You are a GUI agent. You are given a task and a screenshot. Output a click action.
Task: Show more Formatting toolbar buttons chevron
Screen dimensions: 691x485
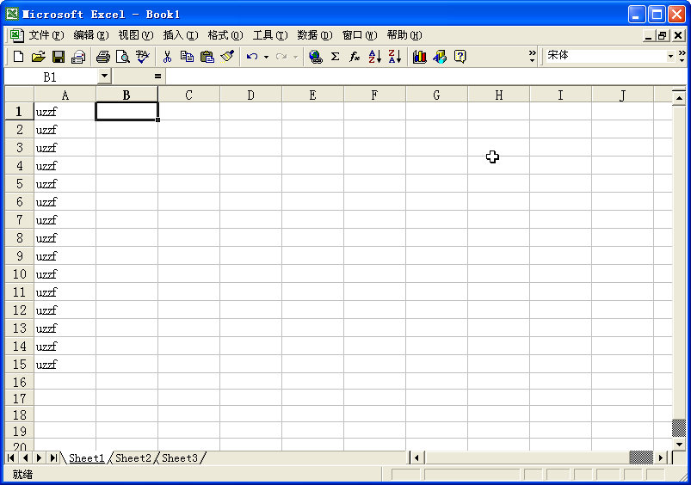point(682,57)
